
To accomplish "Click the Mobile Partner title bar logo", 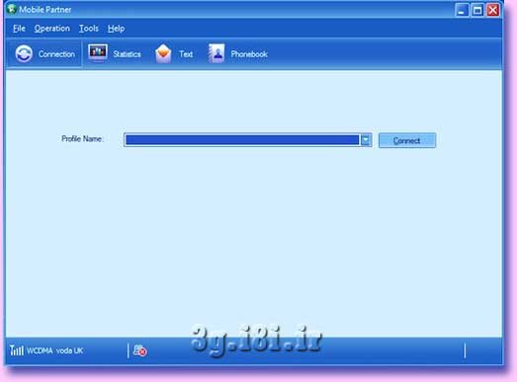I will [12, 9].
